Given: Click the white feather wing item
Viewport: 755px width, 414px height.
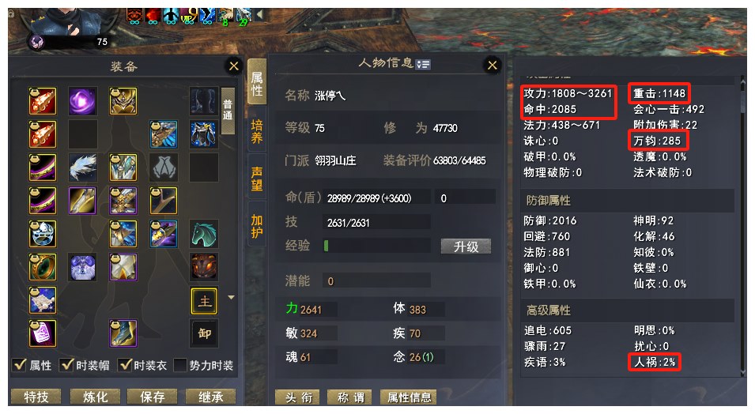Looking at the screenshot, I should 82,167.
